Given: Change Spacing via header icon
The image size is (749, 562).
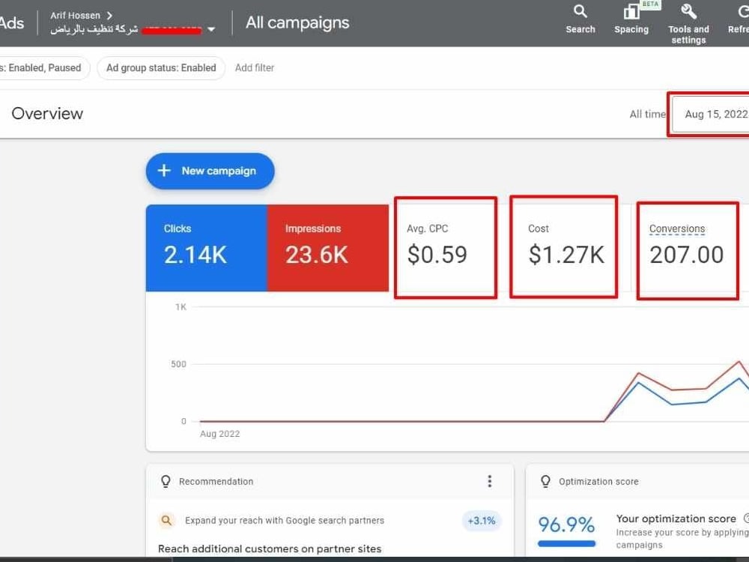Looking at the screenshot, I should click(631, 19).
